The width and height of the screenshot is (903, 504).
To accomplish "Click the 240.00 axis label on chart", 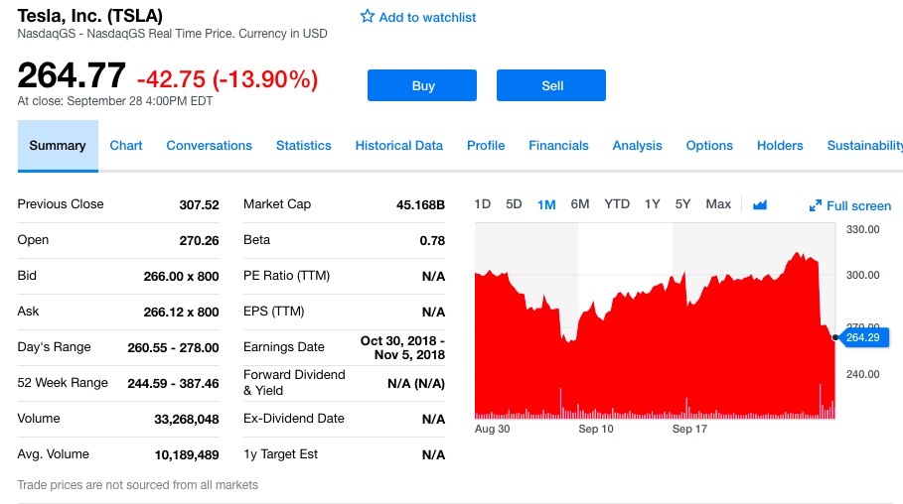I will pos(862,374).
